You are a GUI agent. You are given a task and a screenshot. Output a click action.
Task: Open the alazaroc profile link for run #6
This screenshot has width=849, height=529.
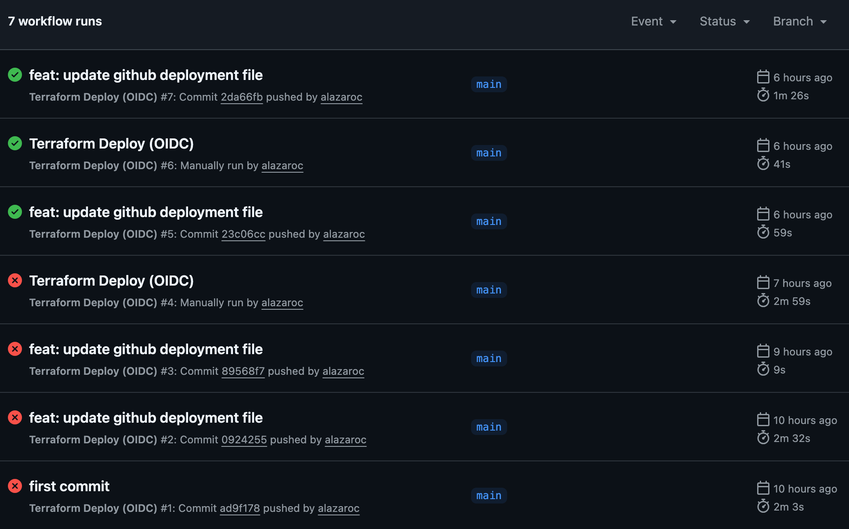click(x=282, y=166)
